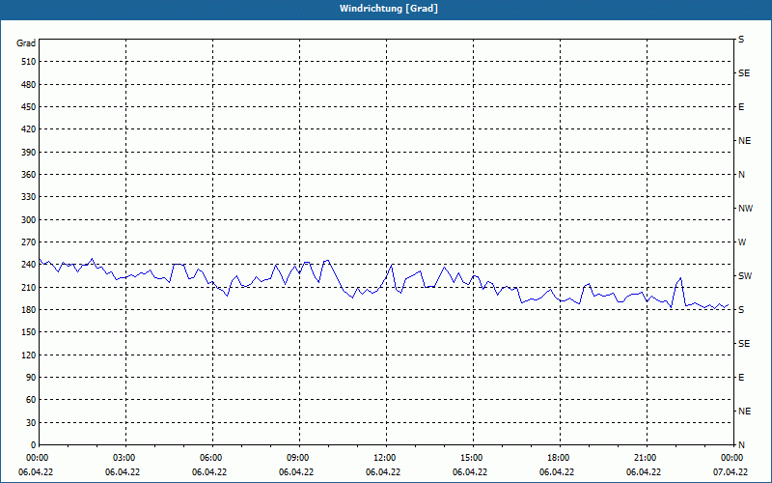
Task: Click the 450 degree axis label
Action: [x=28, y=107]
